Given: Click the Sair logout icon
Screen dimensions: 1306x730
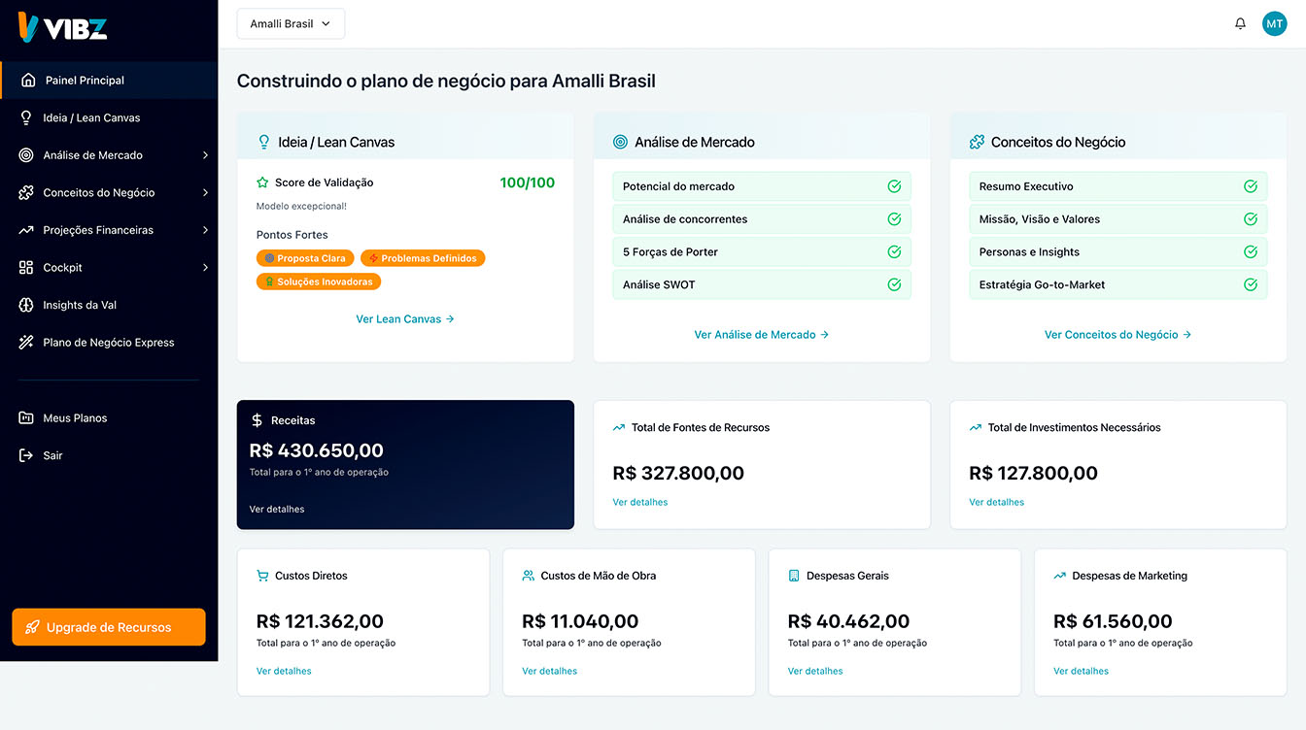Looking at the screenshot, I should (x=26, y=455).
